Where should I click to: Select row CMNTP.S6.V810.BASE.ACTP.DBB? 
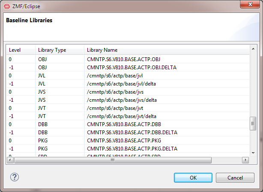coord(128,124)
